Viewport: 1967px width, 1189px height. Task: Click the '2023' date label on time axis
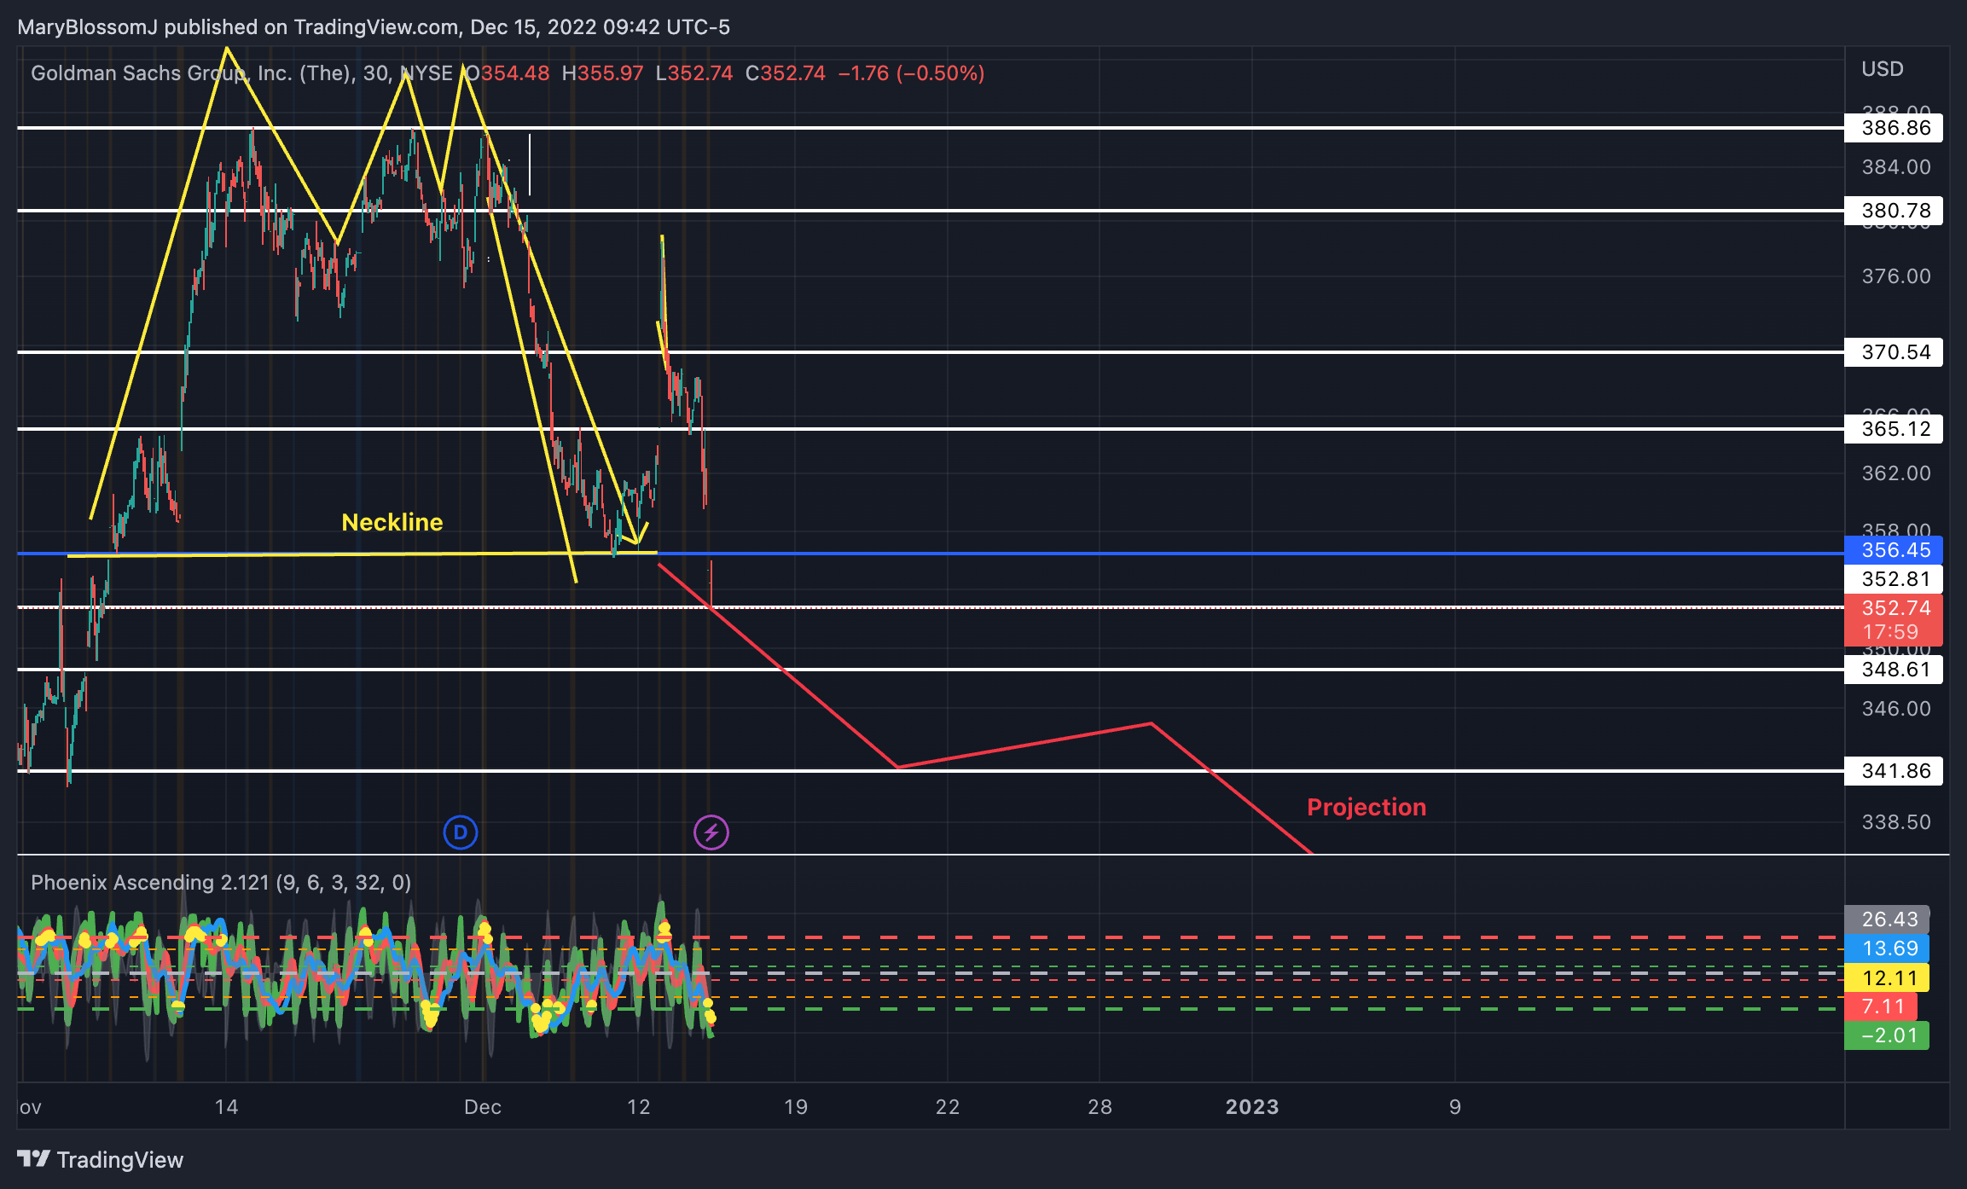[x=1252, y=1107]
